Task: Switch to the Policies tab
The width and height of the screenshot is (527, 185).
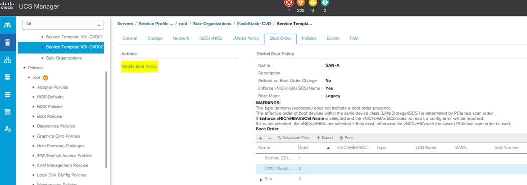Action: [x=309, y=38]
